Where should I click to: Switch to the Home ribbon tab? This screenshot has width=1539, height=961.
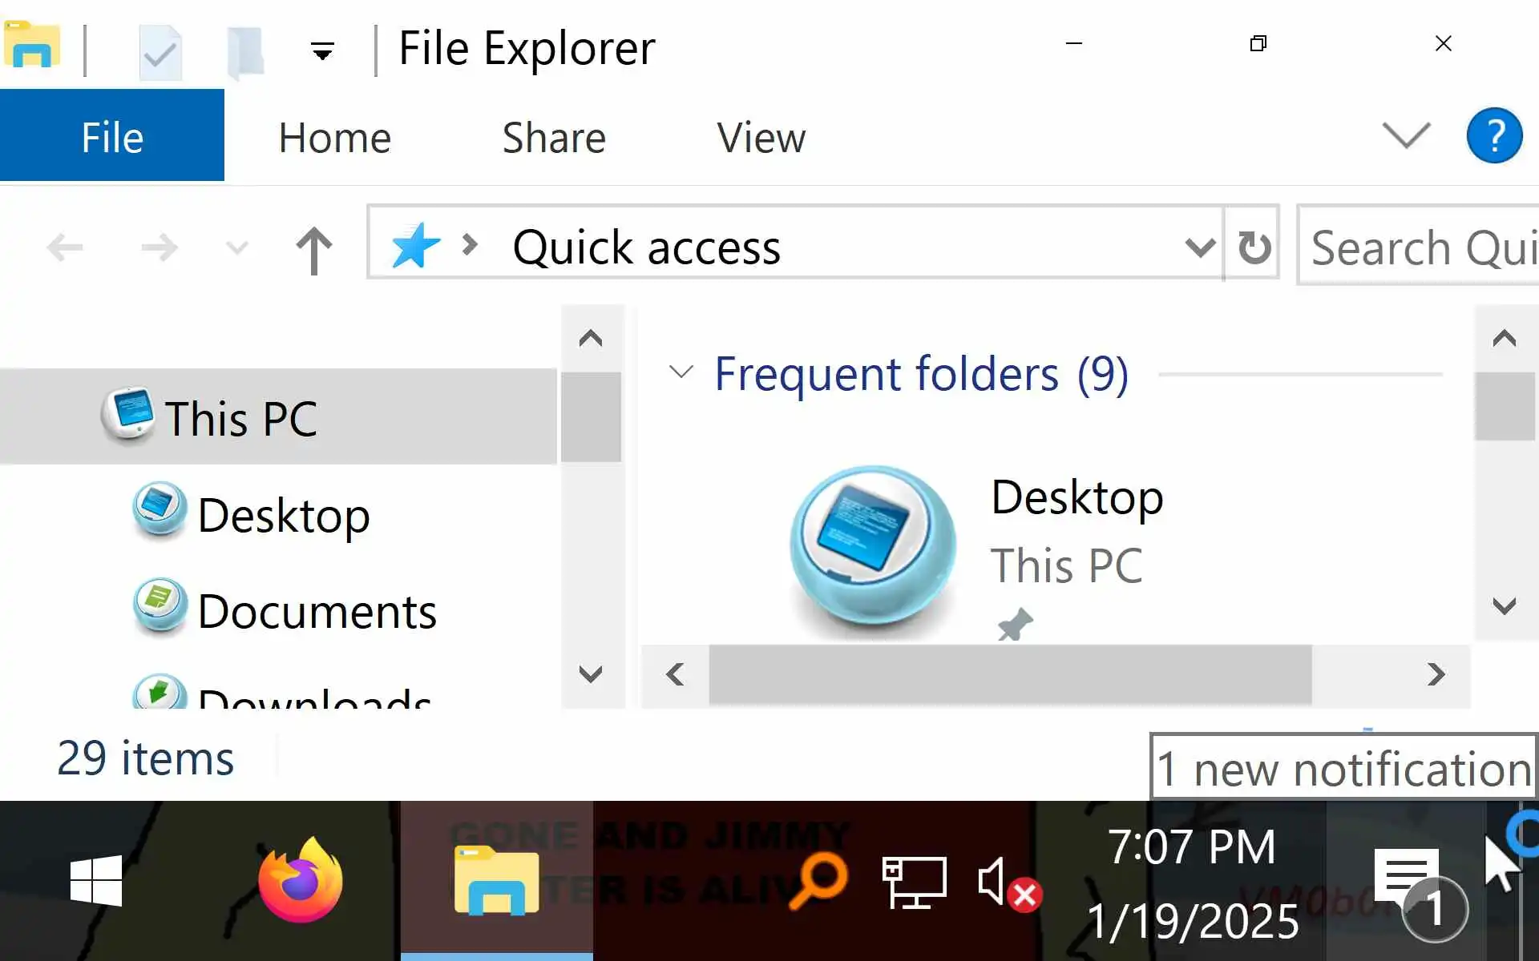coord(334,138)
